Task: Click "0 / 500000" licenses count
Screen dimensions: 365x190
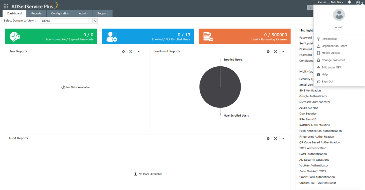Action: 276,35
